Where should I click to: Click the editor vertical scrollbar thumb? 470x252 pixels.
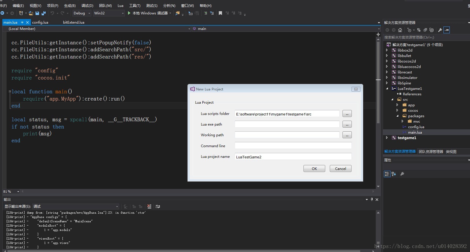pos(378,82)
